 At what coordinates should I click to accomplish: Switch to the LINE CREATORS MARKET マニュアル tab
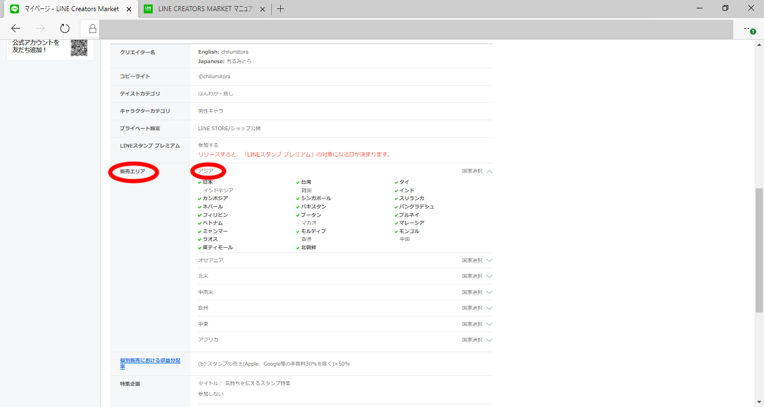pyautogui.click(x=205, y=9)
